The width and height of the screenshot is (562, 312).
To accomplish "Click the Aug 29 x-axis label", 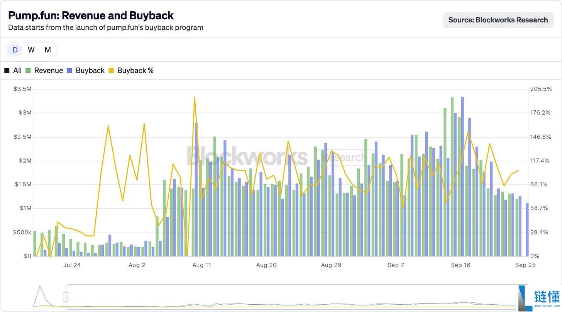I will point(331,265).
